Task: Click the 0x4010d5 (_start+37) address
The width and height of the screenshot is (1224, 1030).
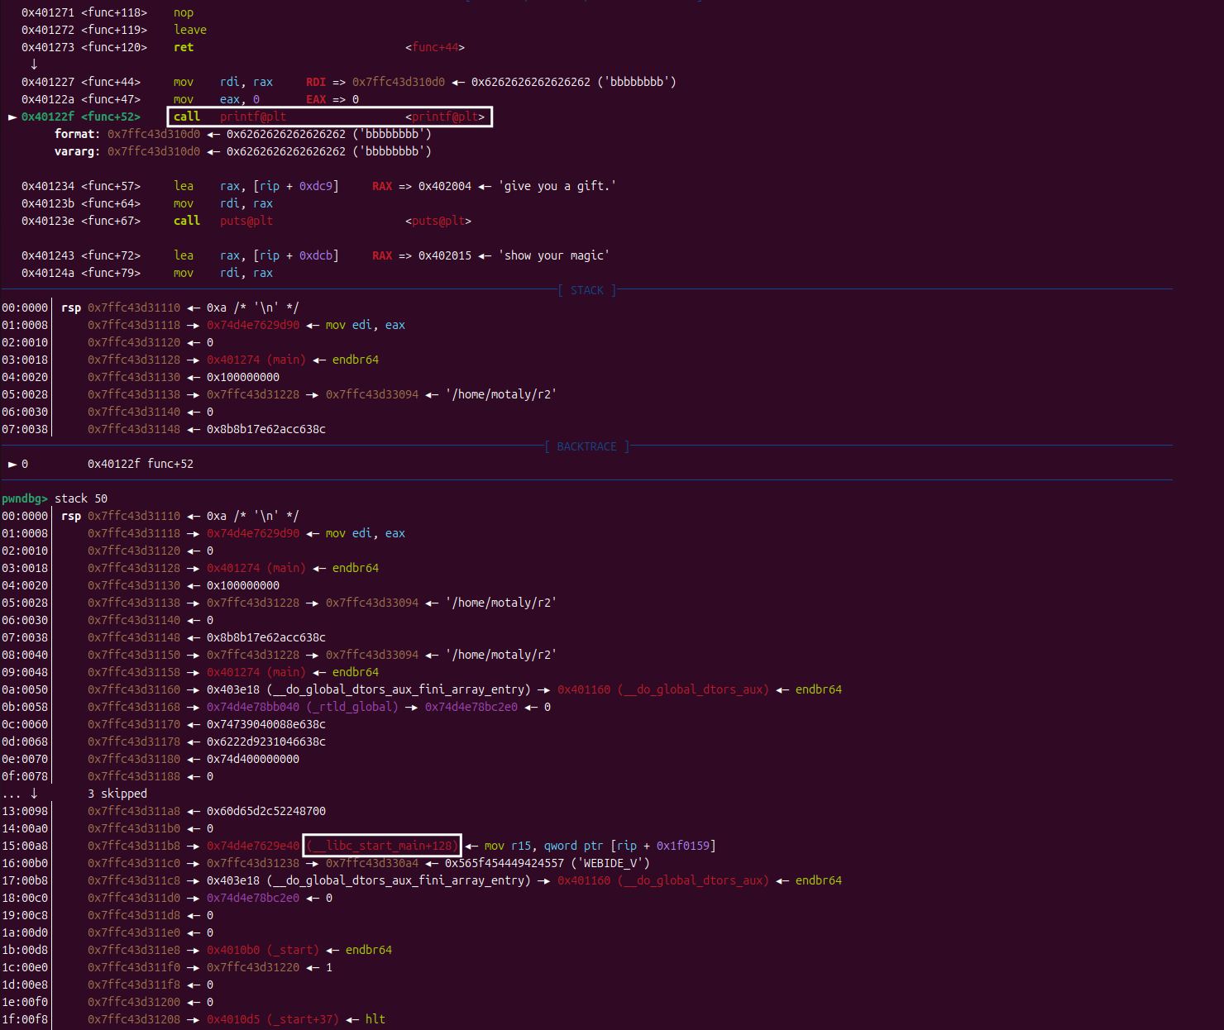Action: click(x=272, y=1019)
